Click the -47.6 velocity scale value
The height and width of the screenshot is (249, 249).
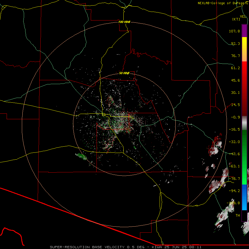234,154
